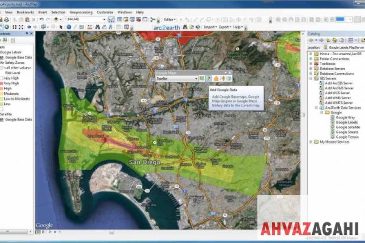Click the Find binoculars icon in Tools toolbar
Image resolution: width=365 pixels, height=243 pixels.
point(97,27)
